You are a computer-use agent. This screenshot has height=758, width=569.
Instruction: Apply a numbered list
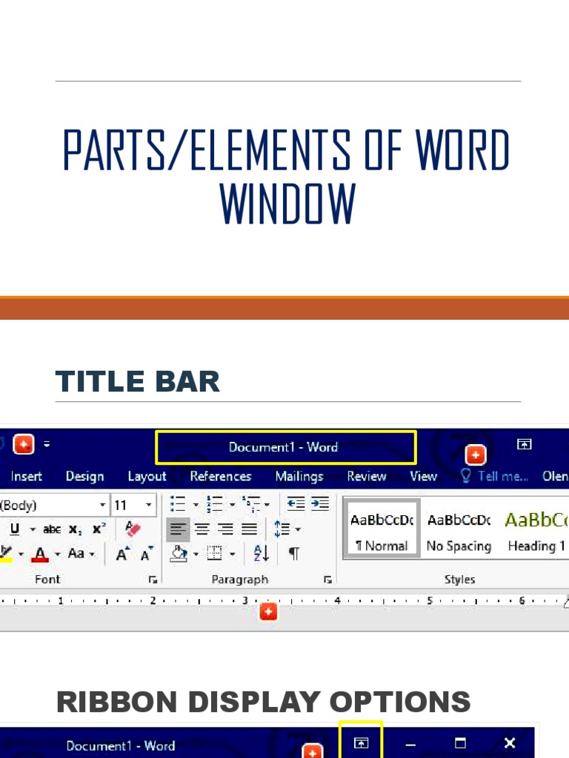pyautogui.click(x=214, y=504)
